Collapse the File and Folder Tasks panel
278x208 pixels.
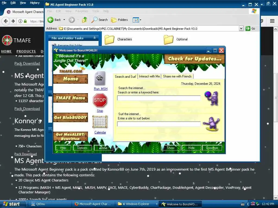click(x=94, y=38)
